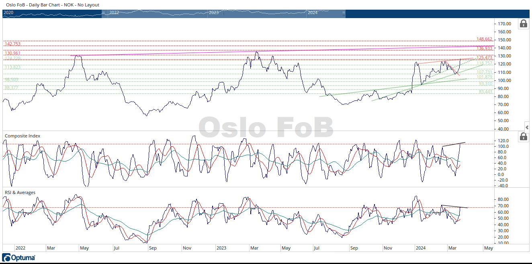
Task: Click the 120.0 Composite Index axis value
Action: coord(503,141)
